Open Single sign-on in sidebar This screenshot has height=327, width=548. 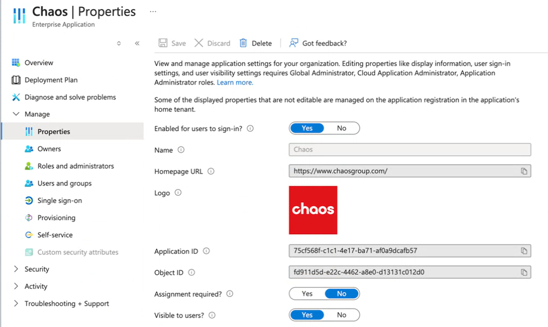(60, 200)
